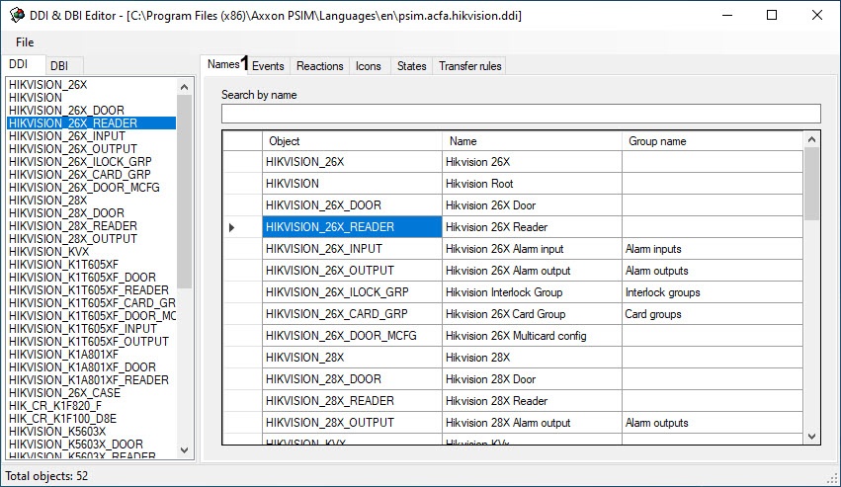
Task: Select HIKVISION_KVX in the object list
Action: [x=49, y=252]
